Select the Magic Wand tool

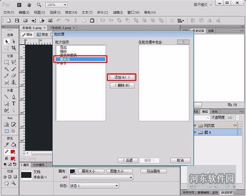coord(6,69)
